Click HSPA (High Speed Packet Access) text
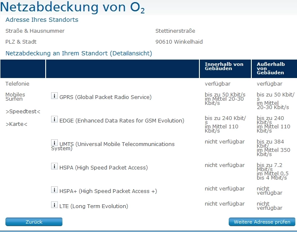Screen dimensions: 297x232 coord(103,168)
